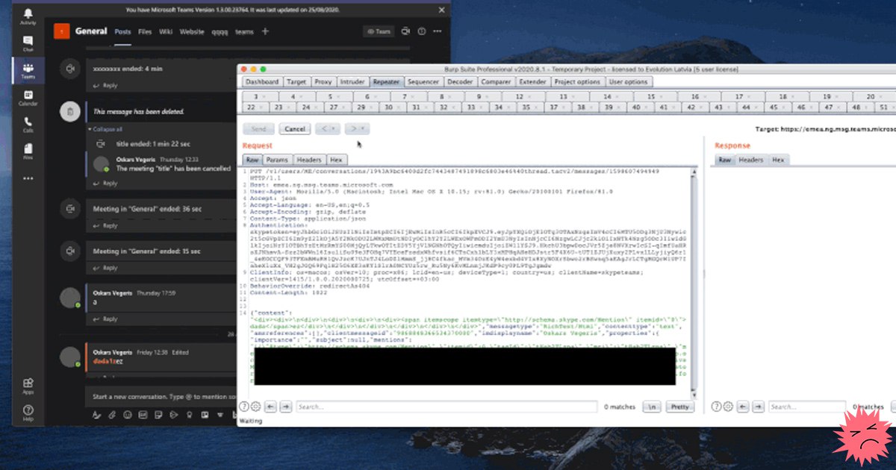896x470 pixels.
Task: Select Teams icon in left sidebar
Action: point(28,71)
